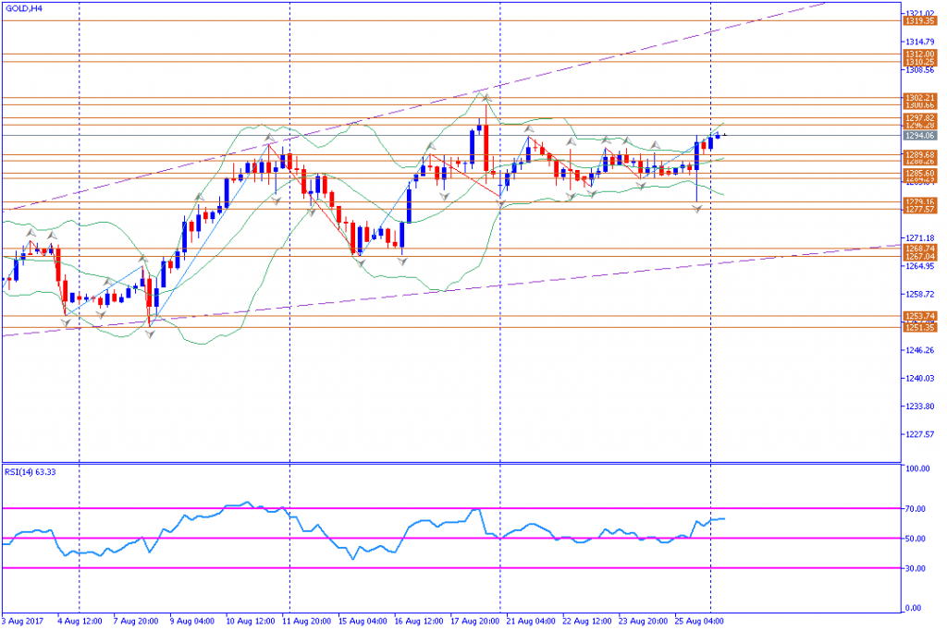Click the 3 Aug 2017 date label
Screen dimensions: 947x631
(22, 622)
